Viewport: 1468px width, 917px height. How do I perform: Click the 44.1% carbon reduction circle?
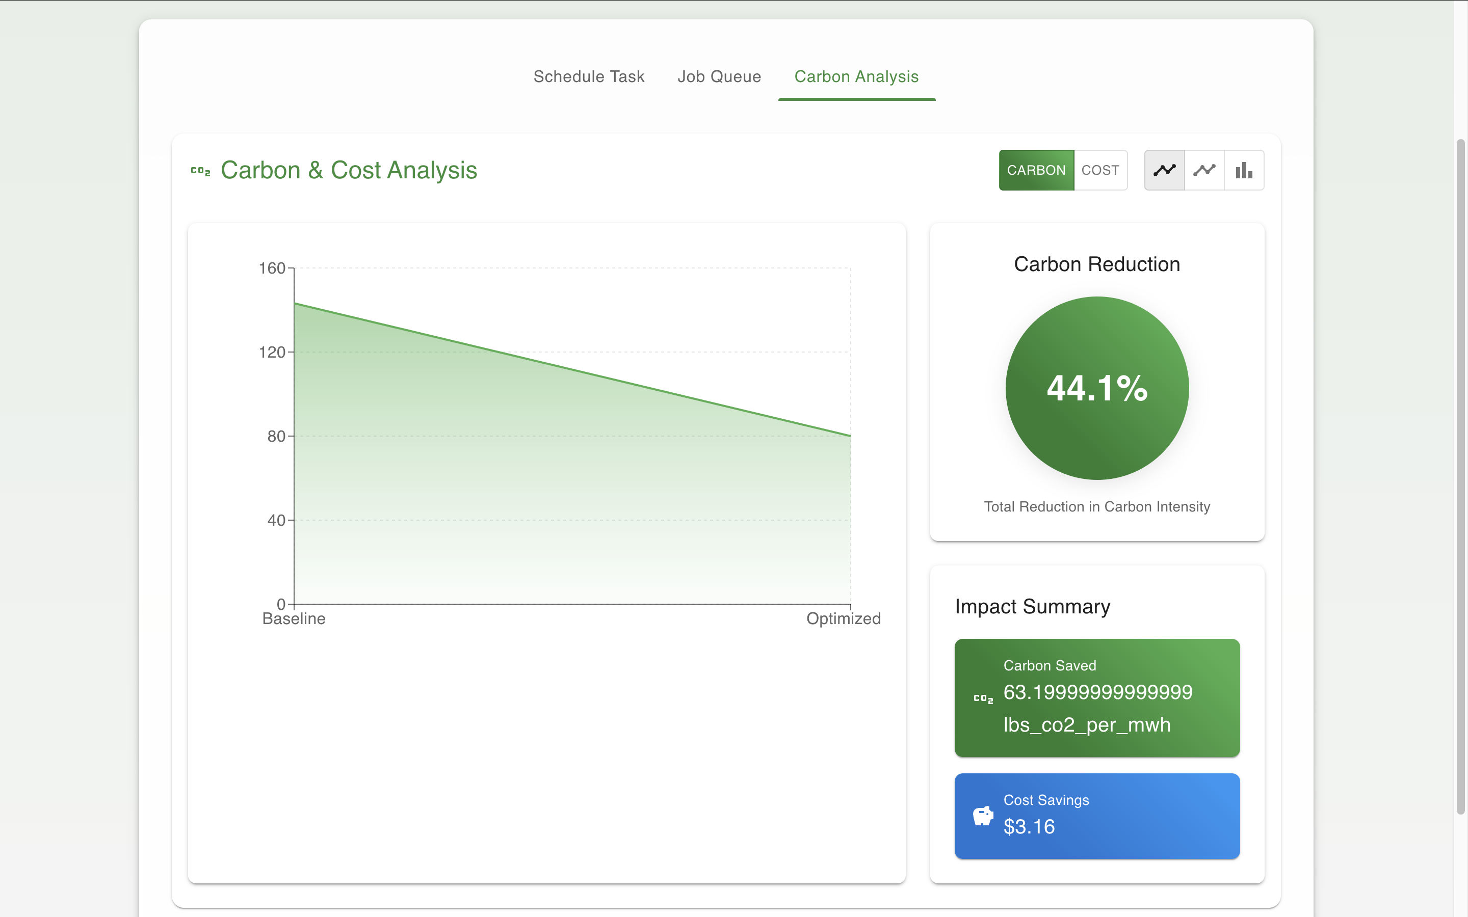coord(1097,388)
